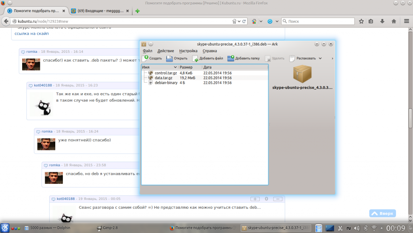The width and height of the screenshot is (413, 233).
Task: Click the control.tar.gz file icon
Action: (151, 73)
